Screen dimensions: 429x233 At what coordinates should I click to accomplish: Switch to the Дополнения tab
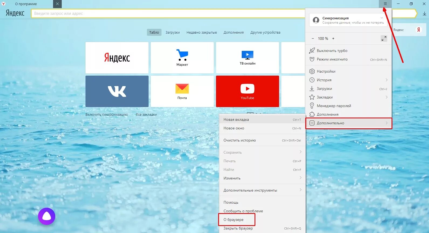pos(234,32)
